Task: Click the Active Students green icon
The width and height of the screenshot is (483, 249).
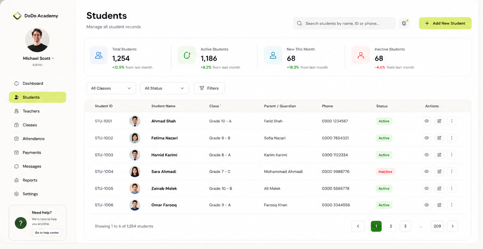Action: [187, 55]
